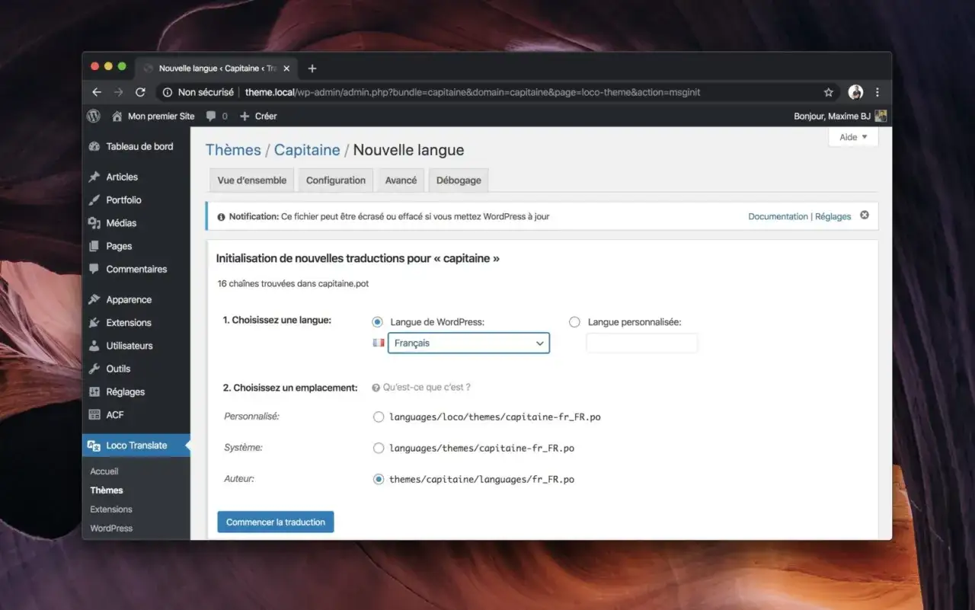Choose languages/themes/capitaine-fr_FR.po system location
The width and height of the screenshot is (975, 610).
[379, 448]
